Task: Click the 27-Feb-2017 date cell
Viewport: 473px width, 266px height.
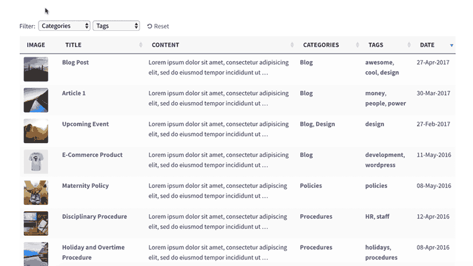Action: (x=433, y=124)
